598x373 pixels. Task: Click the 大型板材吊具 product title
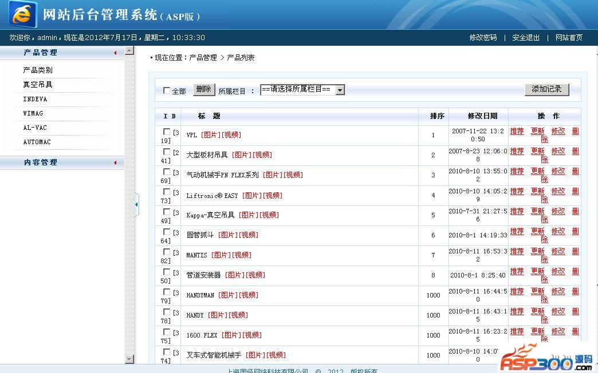coord(207,155)
